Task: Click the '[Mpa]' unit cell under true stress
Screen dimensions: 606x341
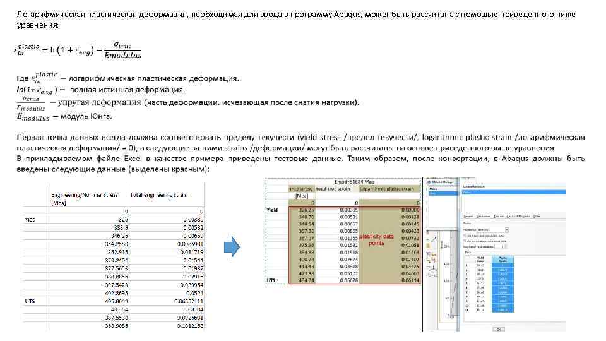Action: (302, 196)
